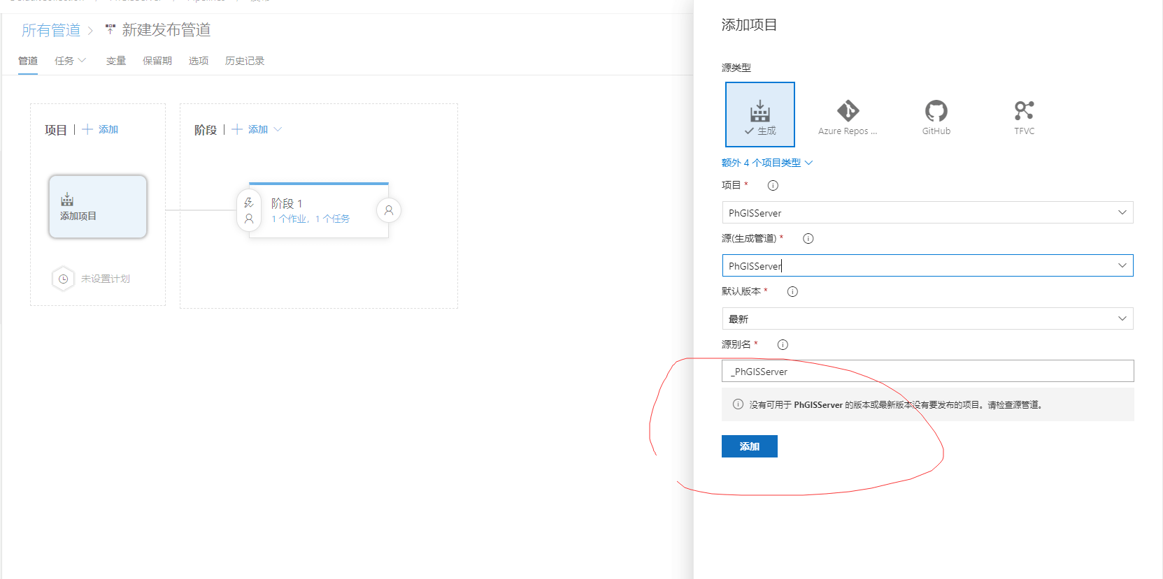Expand the 源(生成管道) combo box
Screen dimensions: 1163x579
pyautogui.click(x=1122, y=266)
